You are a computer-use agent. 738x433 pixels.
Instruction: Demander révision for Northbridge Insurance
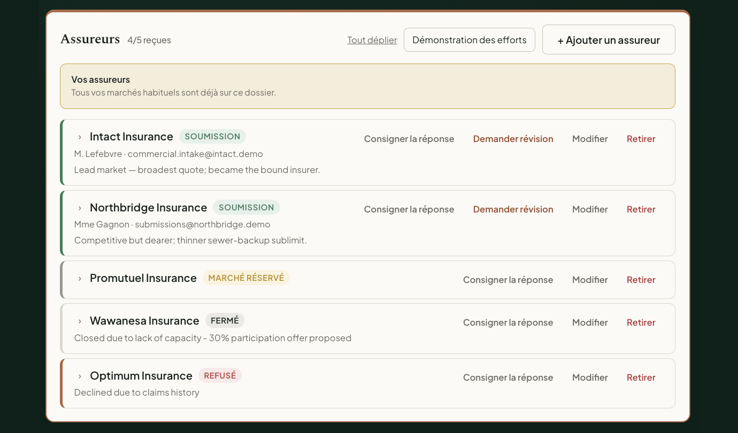[513, 209]
